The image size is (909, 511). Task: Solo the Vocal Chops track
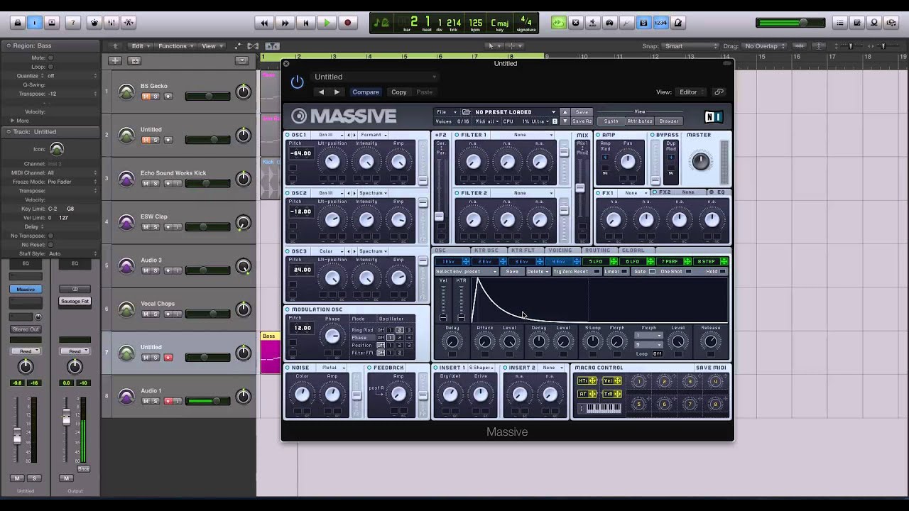tap(156, 314)
